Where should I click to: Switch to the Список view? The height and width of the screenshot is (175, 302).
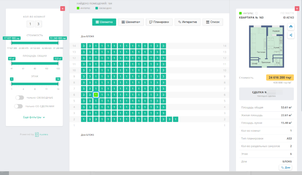[x=212, y=22]
